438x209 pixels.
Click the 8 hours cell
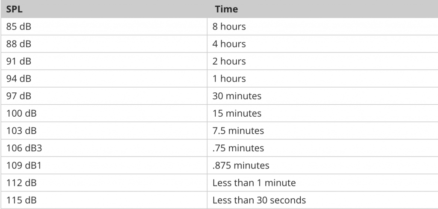point(229,26)
